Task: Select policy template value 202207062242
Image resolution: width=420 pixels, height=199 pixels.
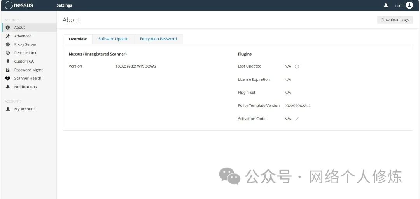Action: click(x=297, y=106)
